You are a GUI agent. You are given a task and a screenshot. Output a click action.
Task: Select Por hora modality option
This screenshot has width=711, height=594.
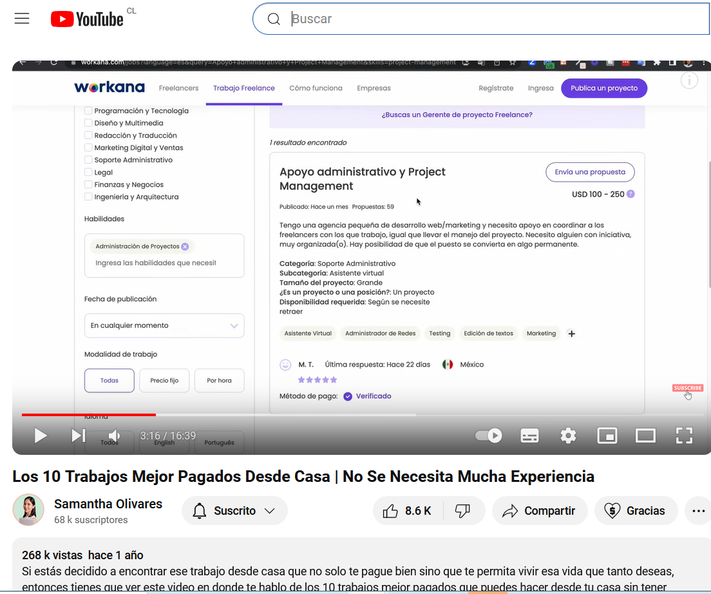click(x=219, y=381)
